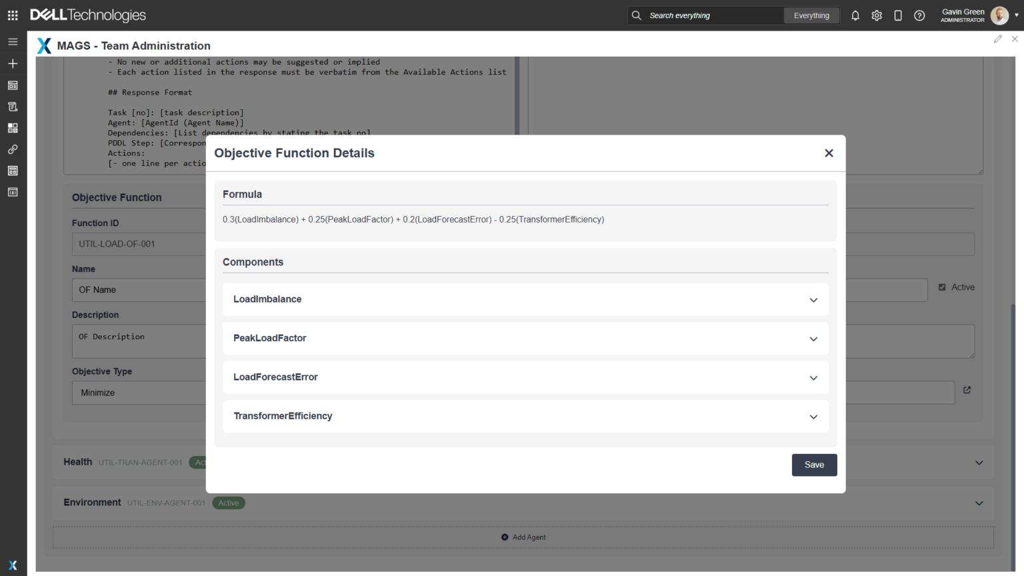Screen dimensions: 1024x576
Task: Expand the LoadImbalance component
Action: [x=813, y=300]
